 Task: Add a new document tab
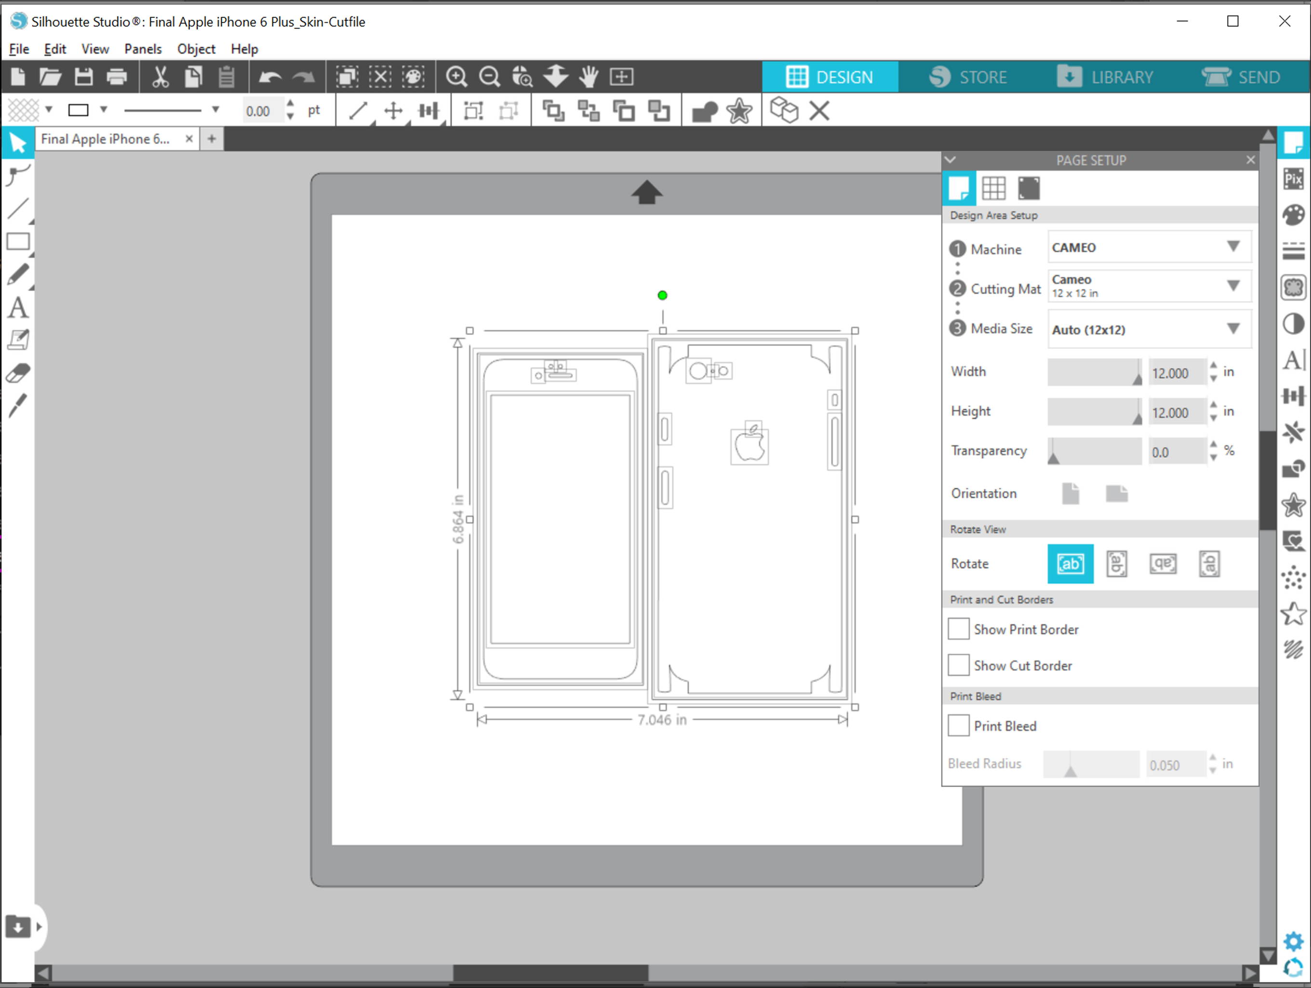[x=212, y=139]
